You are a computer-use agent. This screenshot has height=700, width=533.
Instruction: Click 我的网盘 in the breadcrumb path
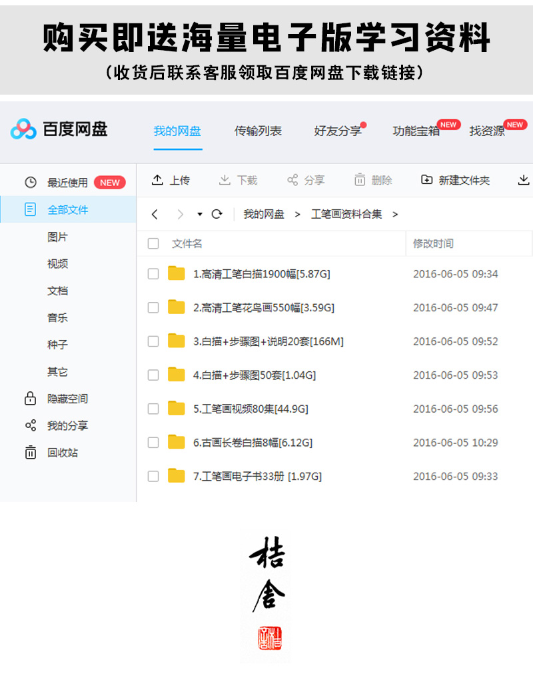264,214
